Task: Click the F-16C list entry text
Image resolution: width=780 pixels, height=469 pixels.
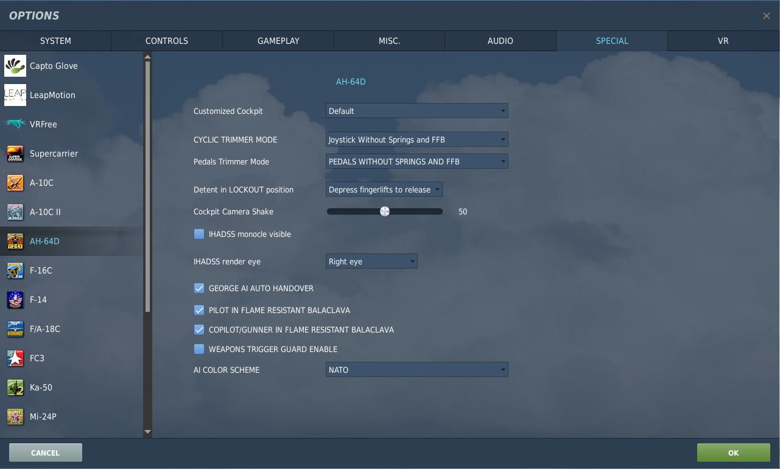Action: coord(41,270)
